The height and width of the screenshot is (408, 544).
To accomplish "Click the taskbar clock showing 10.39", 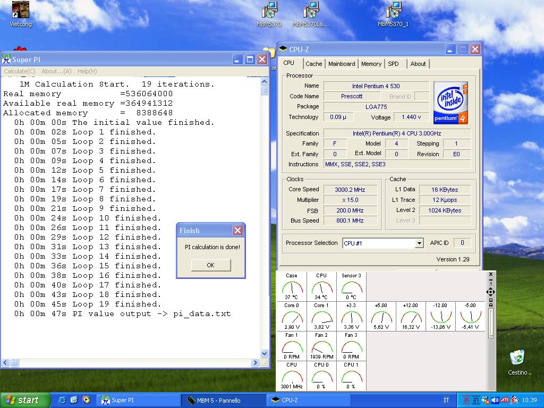I will pos(529,400).
